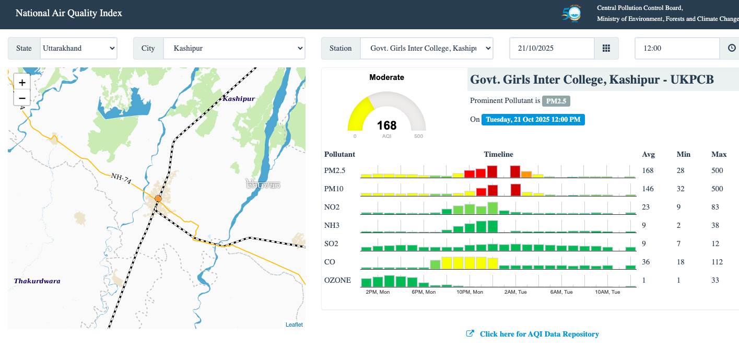739x347 pixels.
Task: Click the date field showing 21/10/2025
Action: 552,48
